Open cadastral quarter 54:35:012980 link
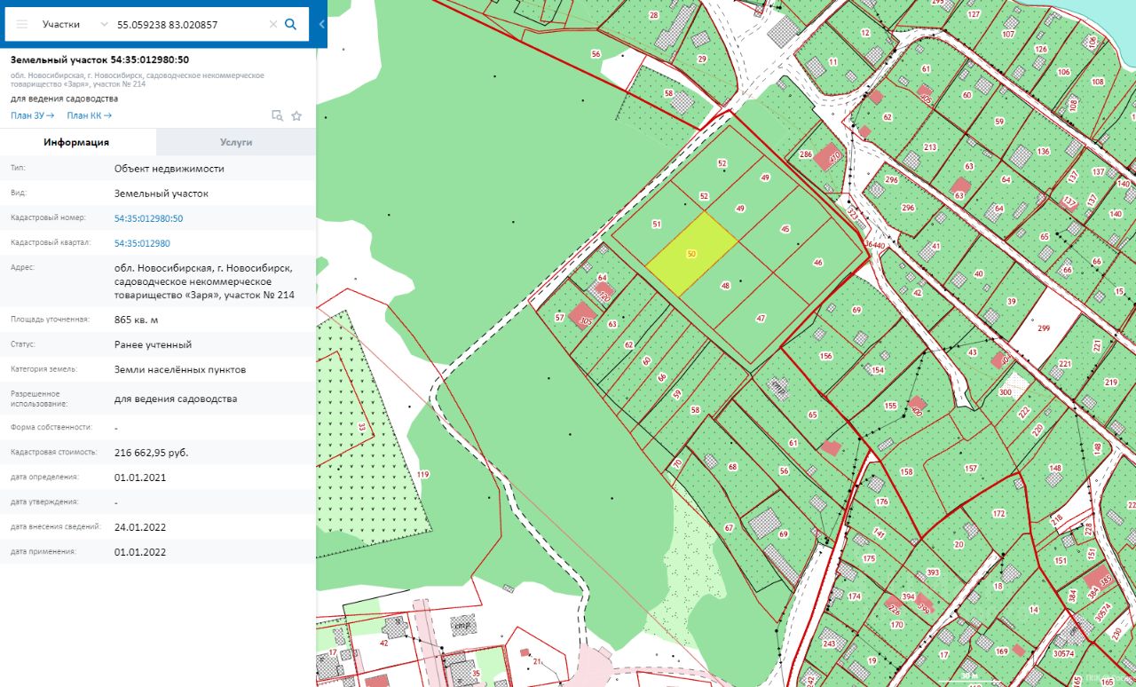 point(142,243)
